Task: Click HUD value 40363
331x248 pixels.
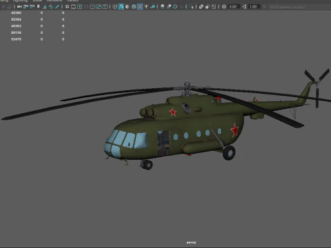Action: click(16, 26)
